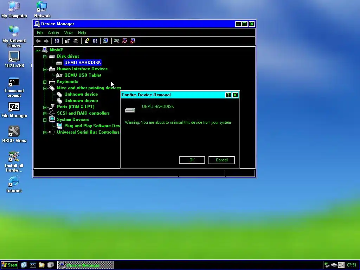Open My Network Places desktop icon
Viewport: 360px width, 270px height.
point(14,36)
